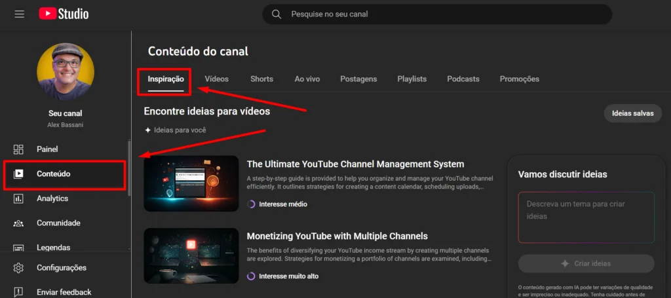
Task: Open the hamburger menu icon
Action: point(19,14)
